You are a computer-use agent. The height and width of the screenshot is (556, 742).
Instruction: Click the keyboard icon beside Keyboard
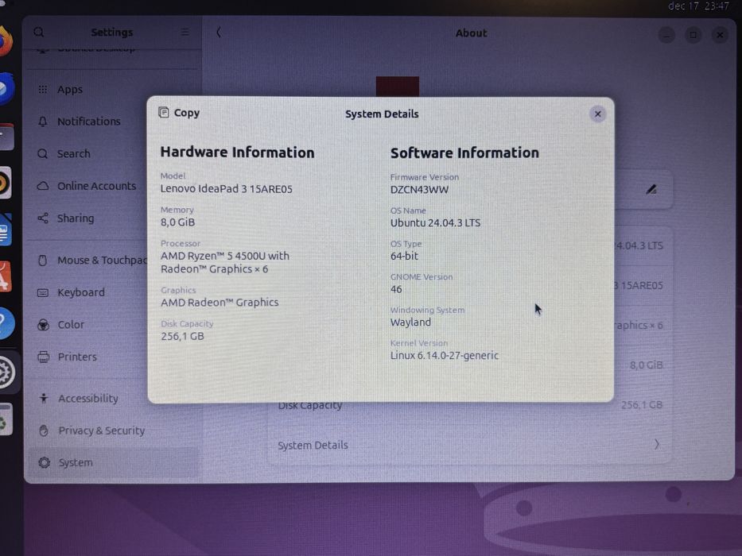point(43,292)
